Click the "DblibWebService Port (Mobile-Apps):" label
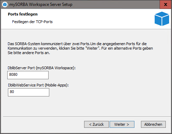The image size is (172, 134). click(38, 85)
